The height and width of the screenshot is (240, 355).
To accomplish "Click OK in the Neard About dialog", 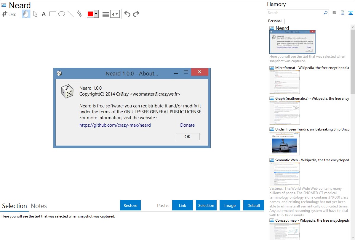I will pos(188,137).
